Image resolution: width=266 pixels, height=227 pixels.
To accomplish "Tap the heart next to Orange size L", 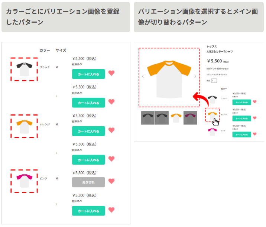I will (111, 159).
